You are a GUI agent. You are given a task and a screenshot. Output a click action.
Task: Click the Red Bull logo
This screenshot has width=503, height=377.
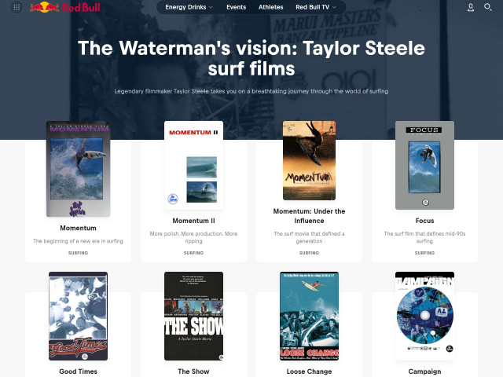[x=65, y=7]
